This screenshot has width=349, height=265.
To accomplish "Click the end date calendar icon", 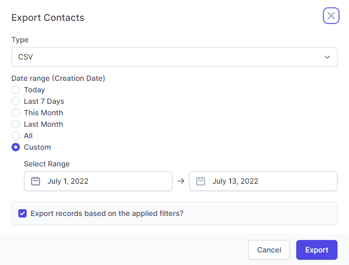I will (201, 182).
